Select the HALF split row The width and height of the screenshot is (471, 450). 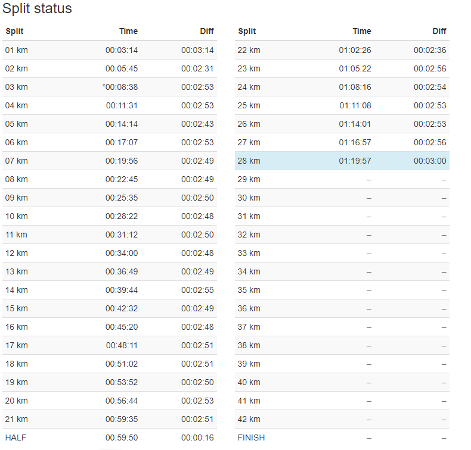(109, 437)
